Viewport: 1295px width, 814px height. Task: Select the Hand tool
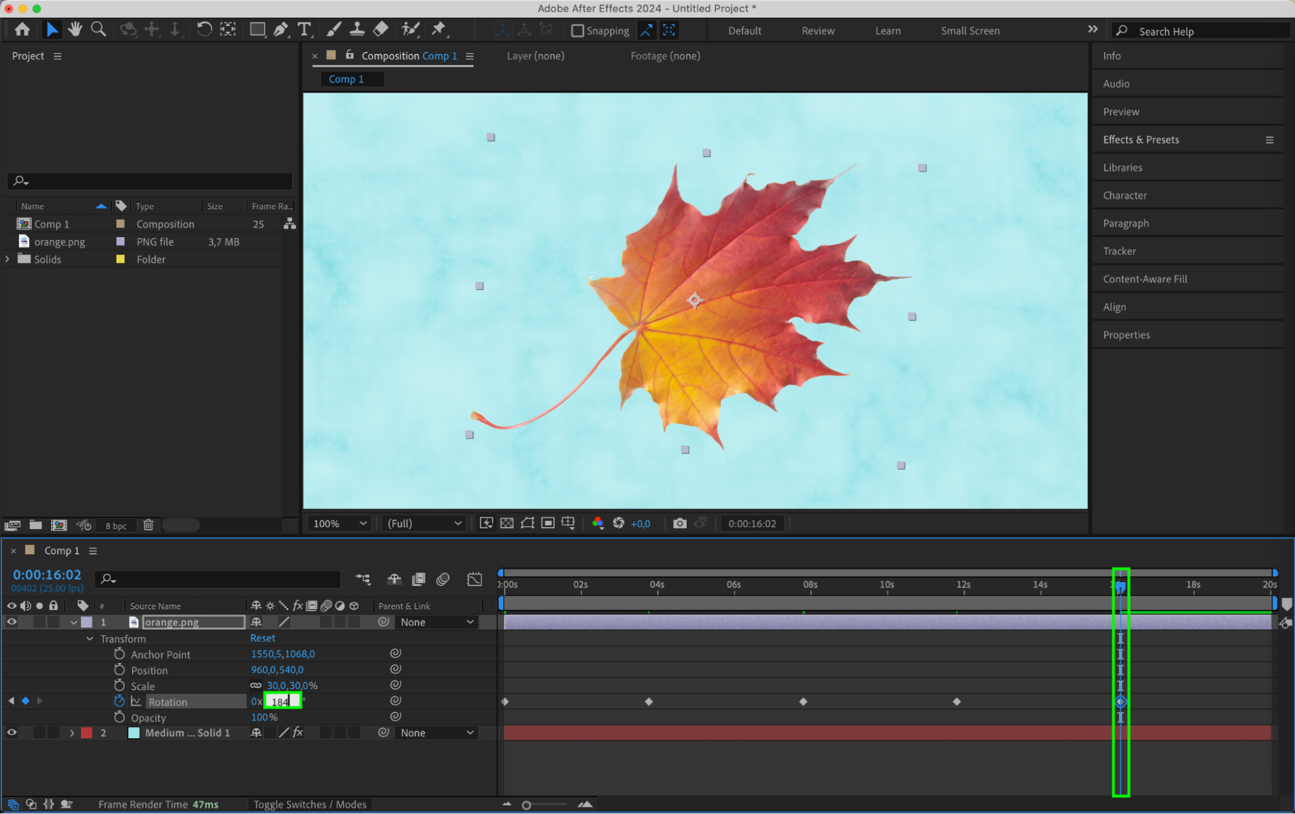coord(75,29)
